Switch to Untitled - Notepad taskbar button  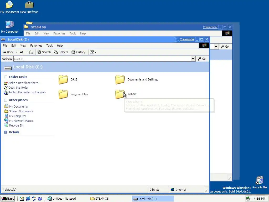click(x=62, y=199)
